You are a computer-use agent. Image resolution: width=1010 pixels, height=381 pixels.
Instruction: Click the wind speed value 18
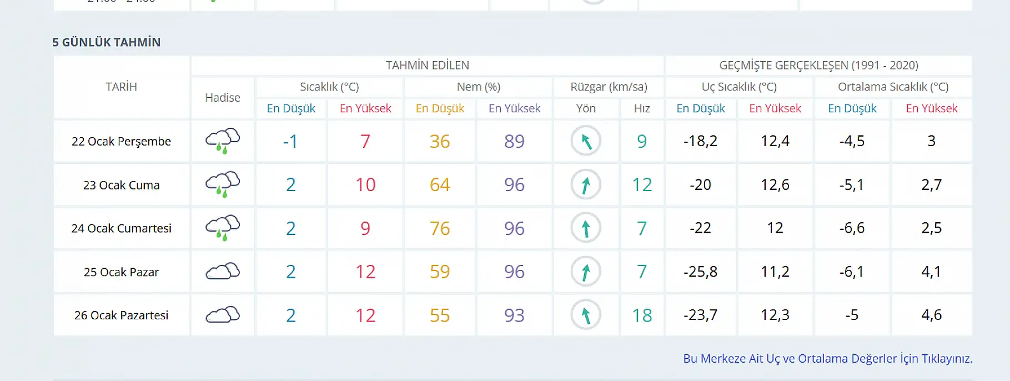[x=642, y=315]
